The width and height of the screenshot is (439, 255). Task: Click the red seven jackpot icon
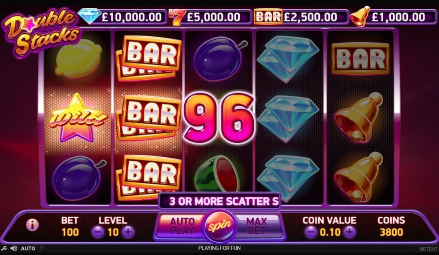point(176,17)
